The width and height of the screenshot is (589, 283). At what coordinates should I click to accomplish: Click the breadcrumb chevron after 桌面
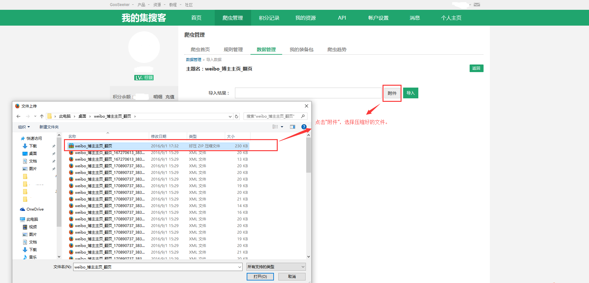90,116
